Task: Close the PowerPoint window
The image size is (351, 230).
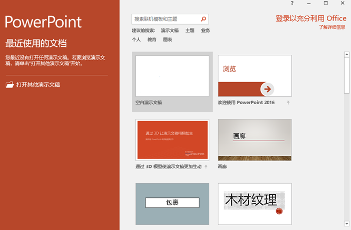Action: 343,3
